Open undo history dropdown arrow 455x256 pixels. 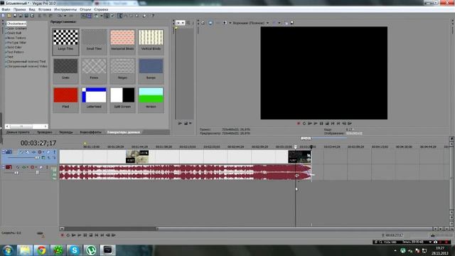65,16
